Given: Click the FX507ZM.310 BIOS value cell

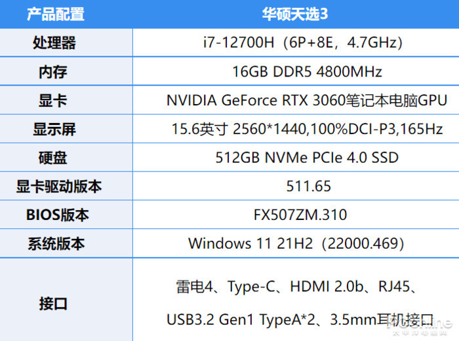Looking at the screenshot, I should tap(300, 215).
